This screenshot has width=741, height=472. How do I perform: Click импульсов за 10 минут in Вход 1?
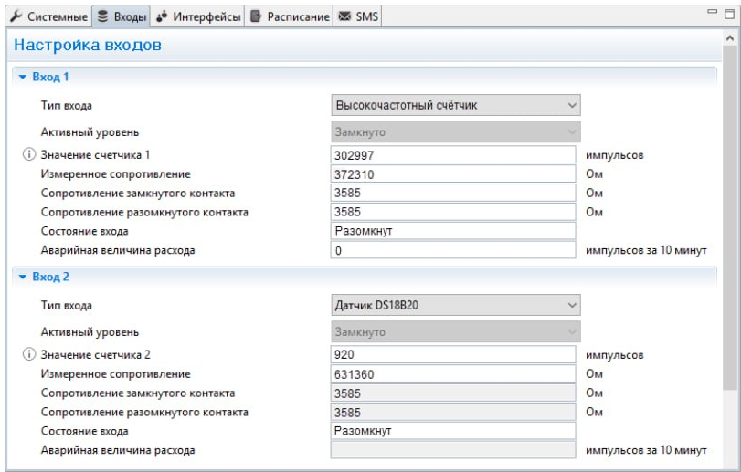coord(646,250)
